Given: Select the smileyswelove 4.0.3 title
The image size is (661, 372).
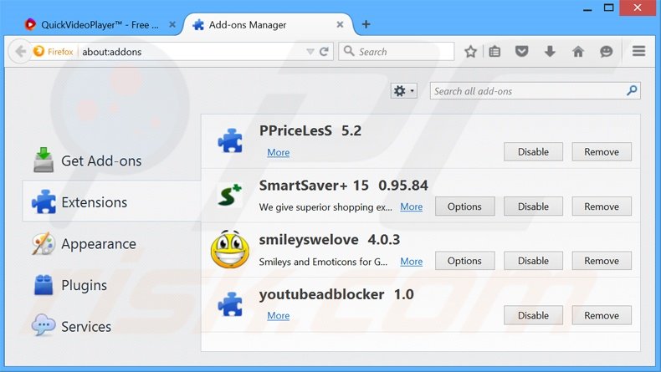Looking at the screenshot, I should 330,240.
